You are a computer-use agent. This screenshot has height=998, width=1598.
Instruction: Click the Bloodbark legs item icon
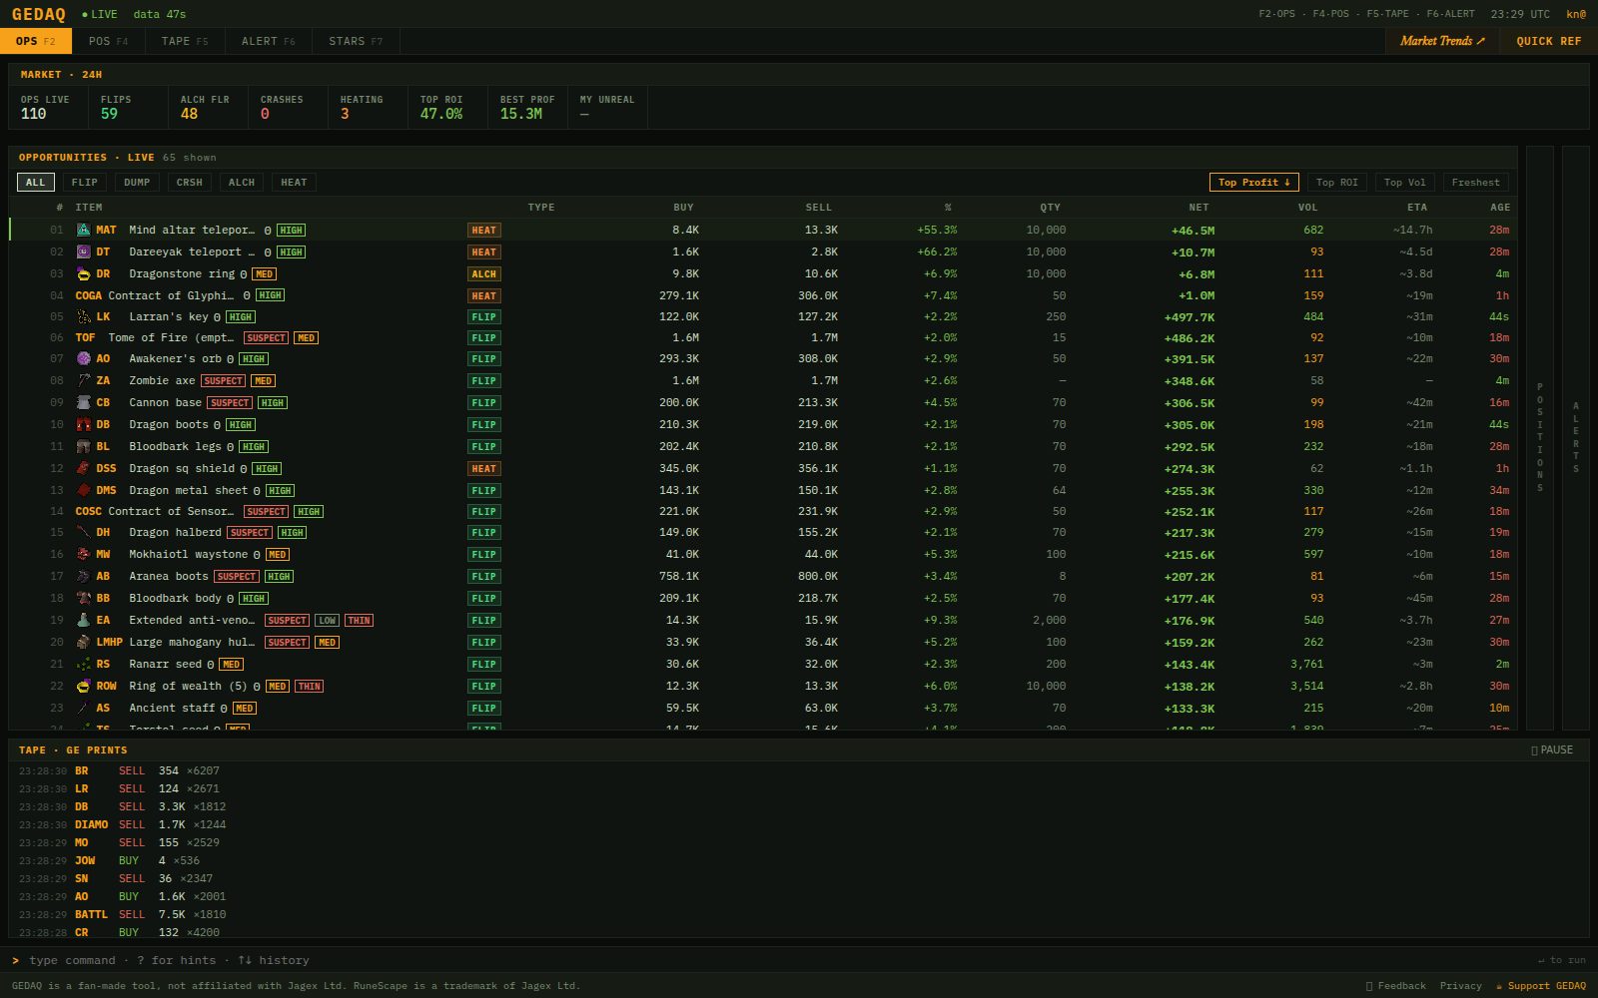coord(84,446)
